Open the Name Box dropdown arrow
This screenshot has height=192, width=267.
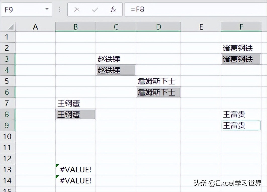[46, 10]
